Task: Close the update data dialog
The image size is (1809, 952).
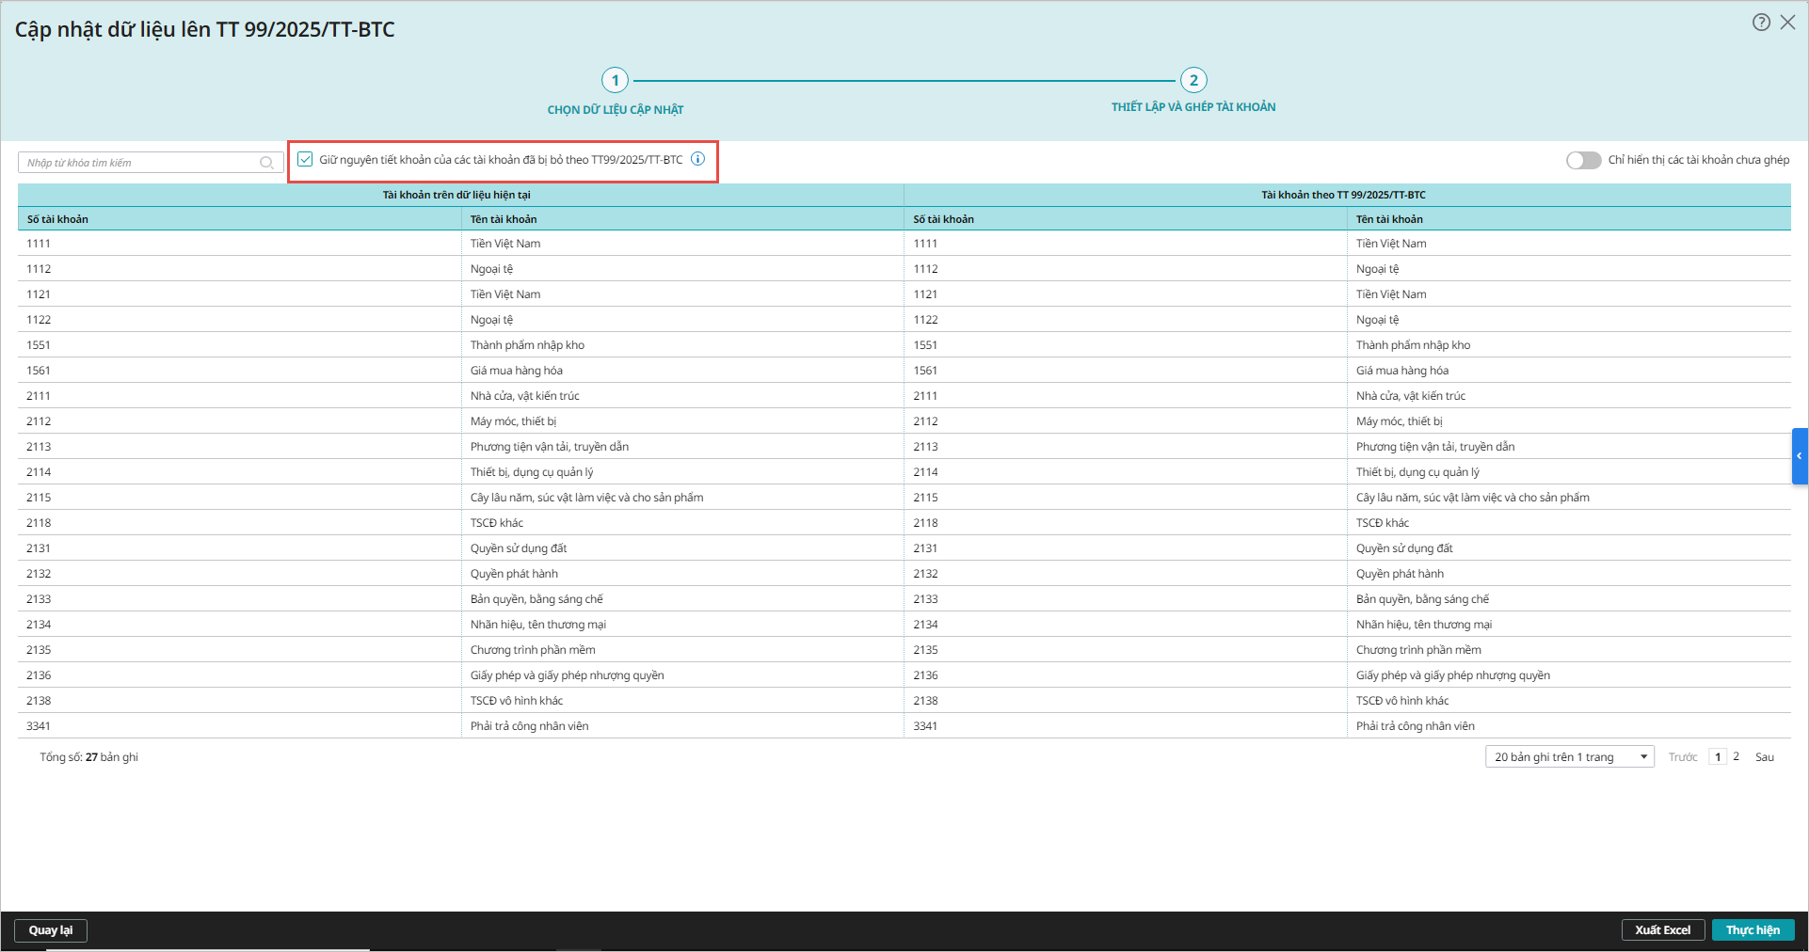Action: click(x=1787, y=23)
